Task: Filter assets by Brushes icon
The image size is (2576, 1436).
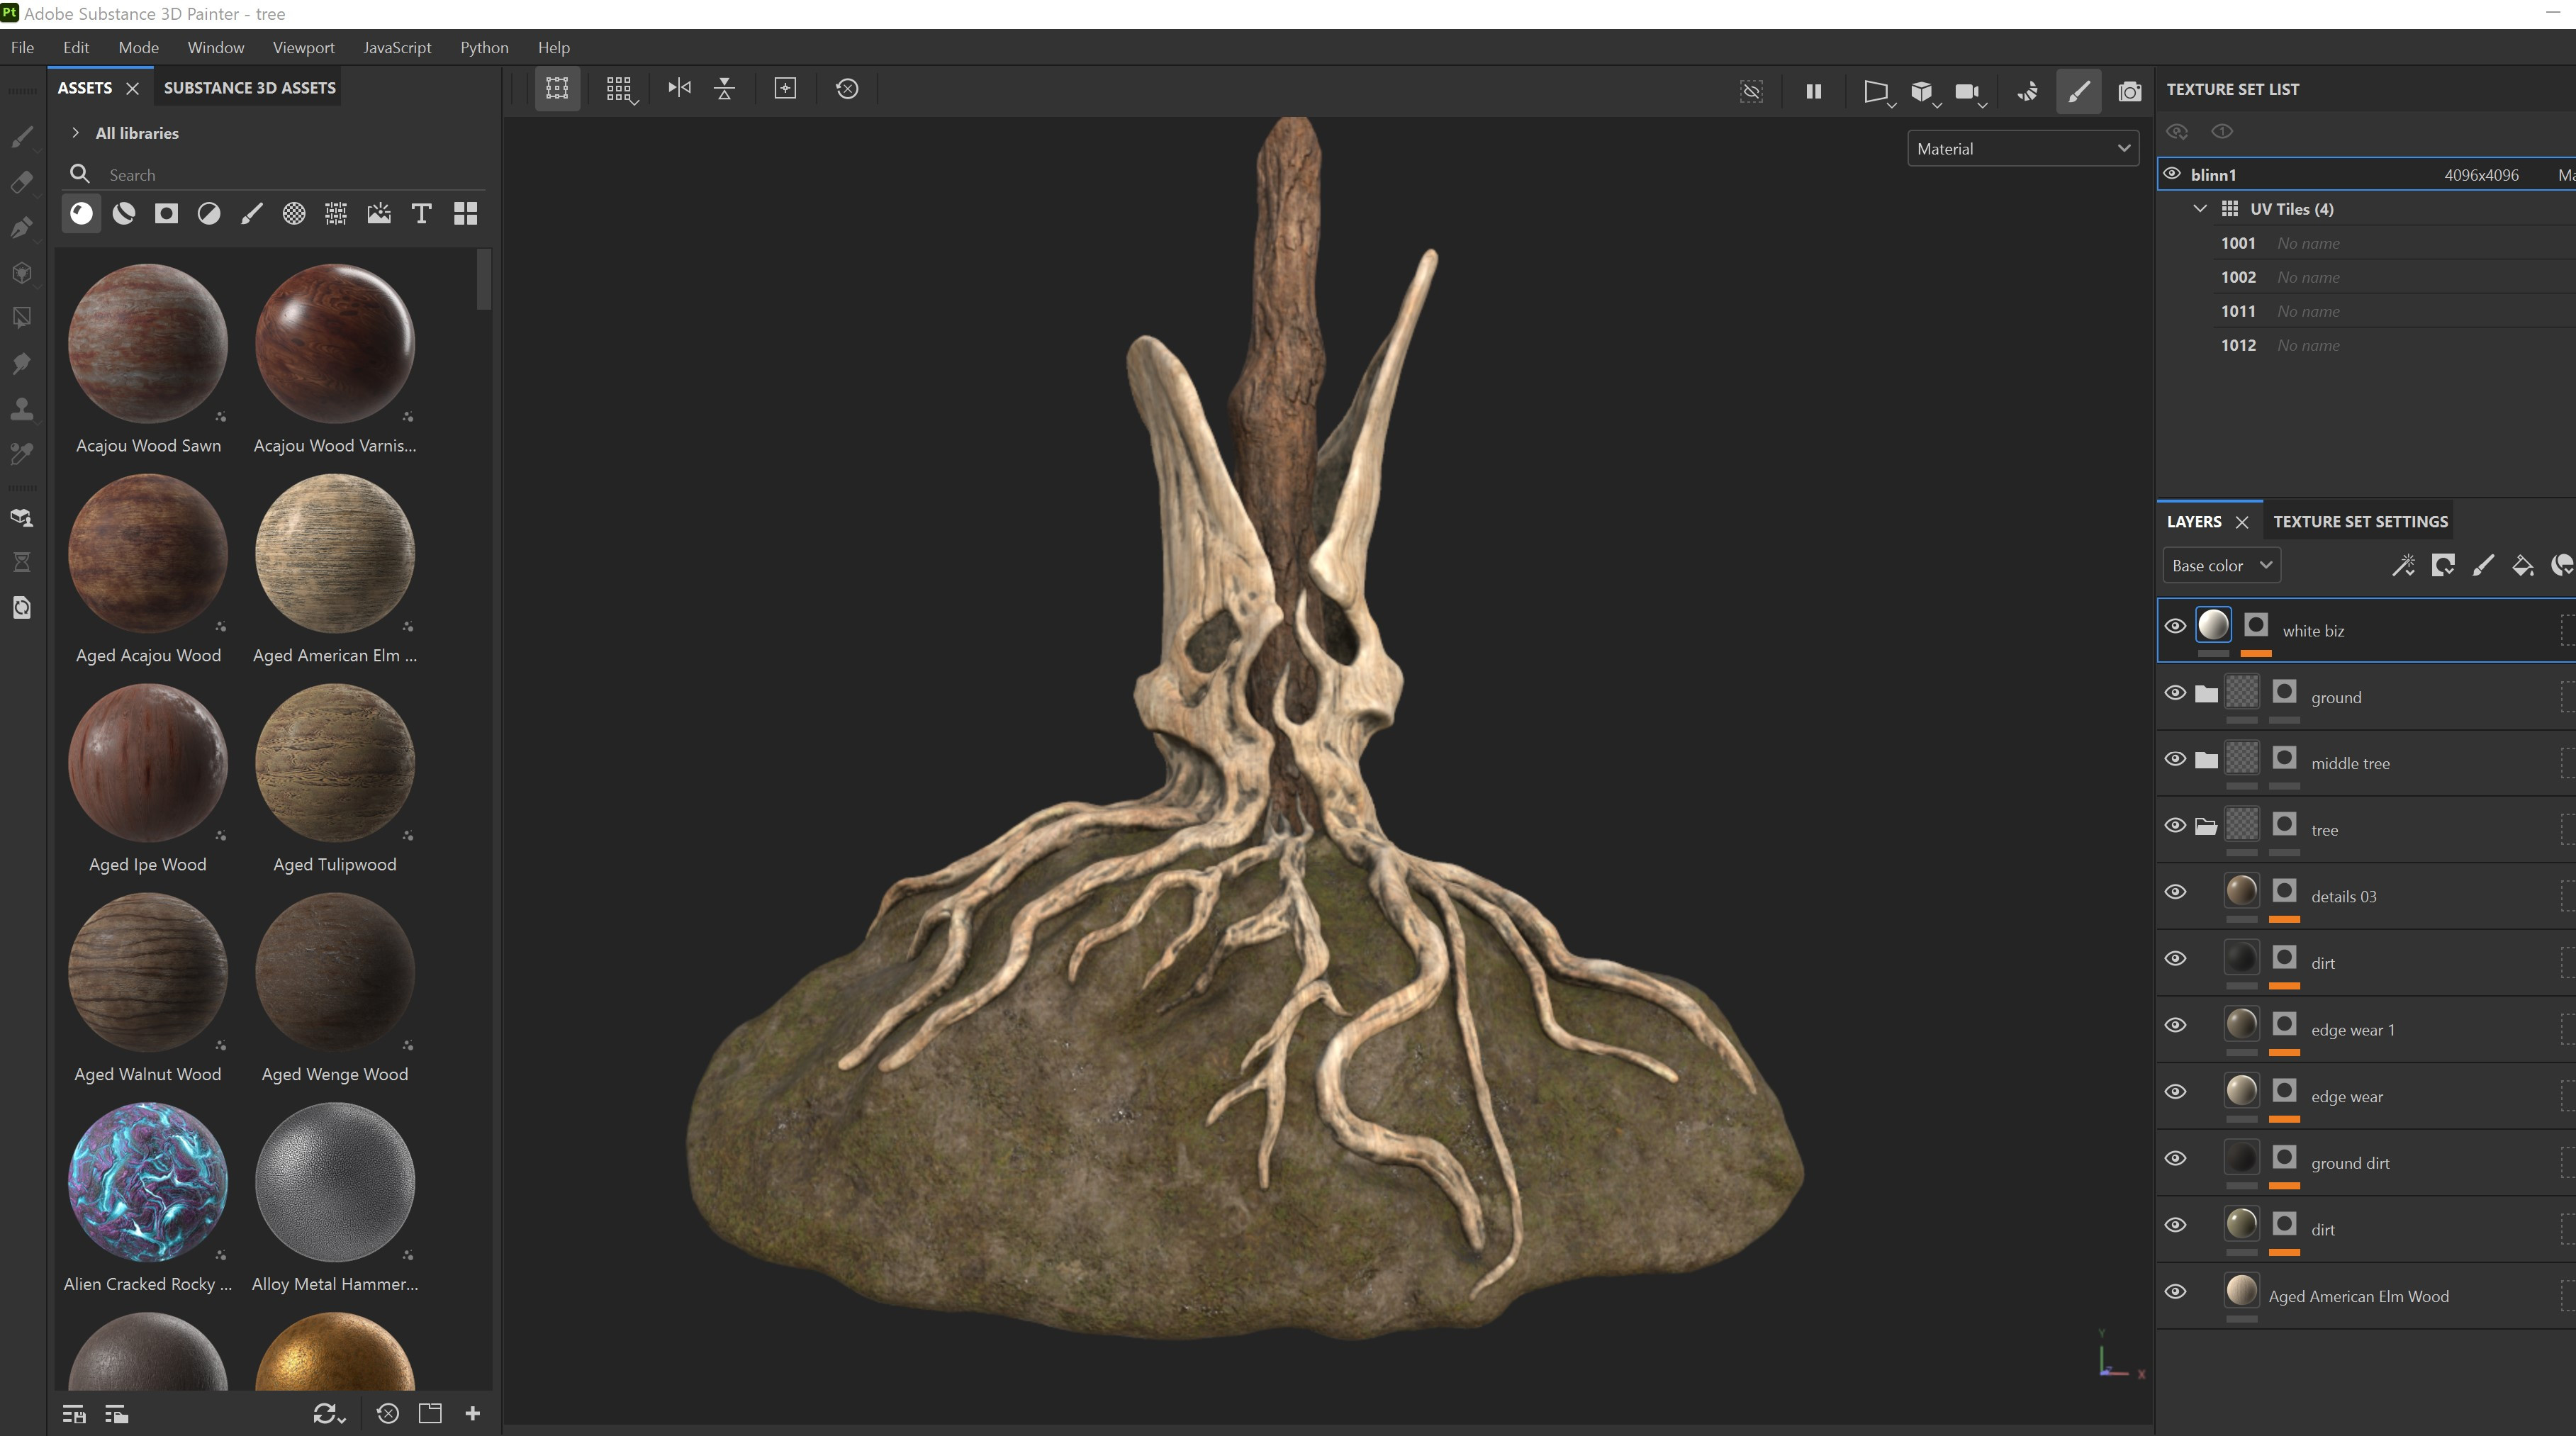Action: pyautogui.click(x=251, y=213)
